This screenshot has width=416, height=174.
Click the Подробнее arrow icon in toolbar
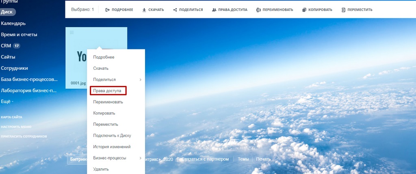click(107, 10)
